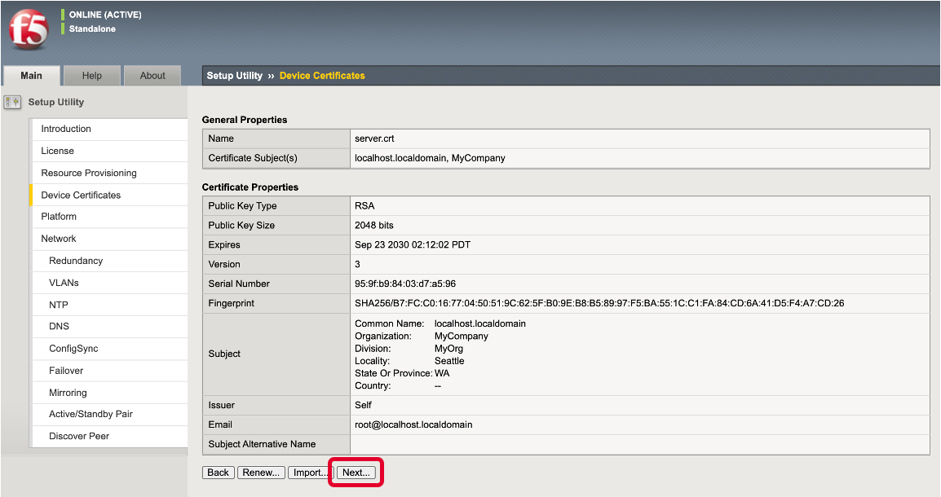Click the serial number 95:9f:b9:84:03:d7:a5:96
941x497 pixels.
405,284
